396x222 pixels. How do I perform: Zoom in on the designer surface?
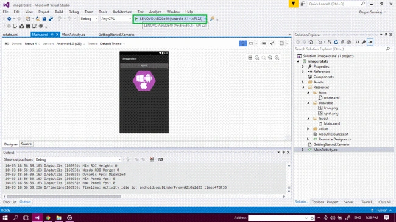point(270,58)
